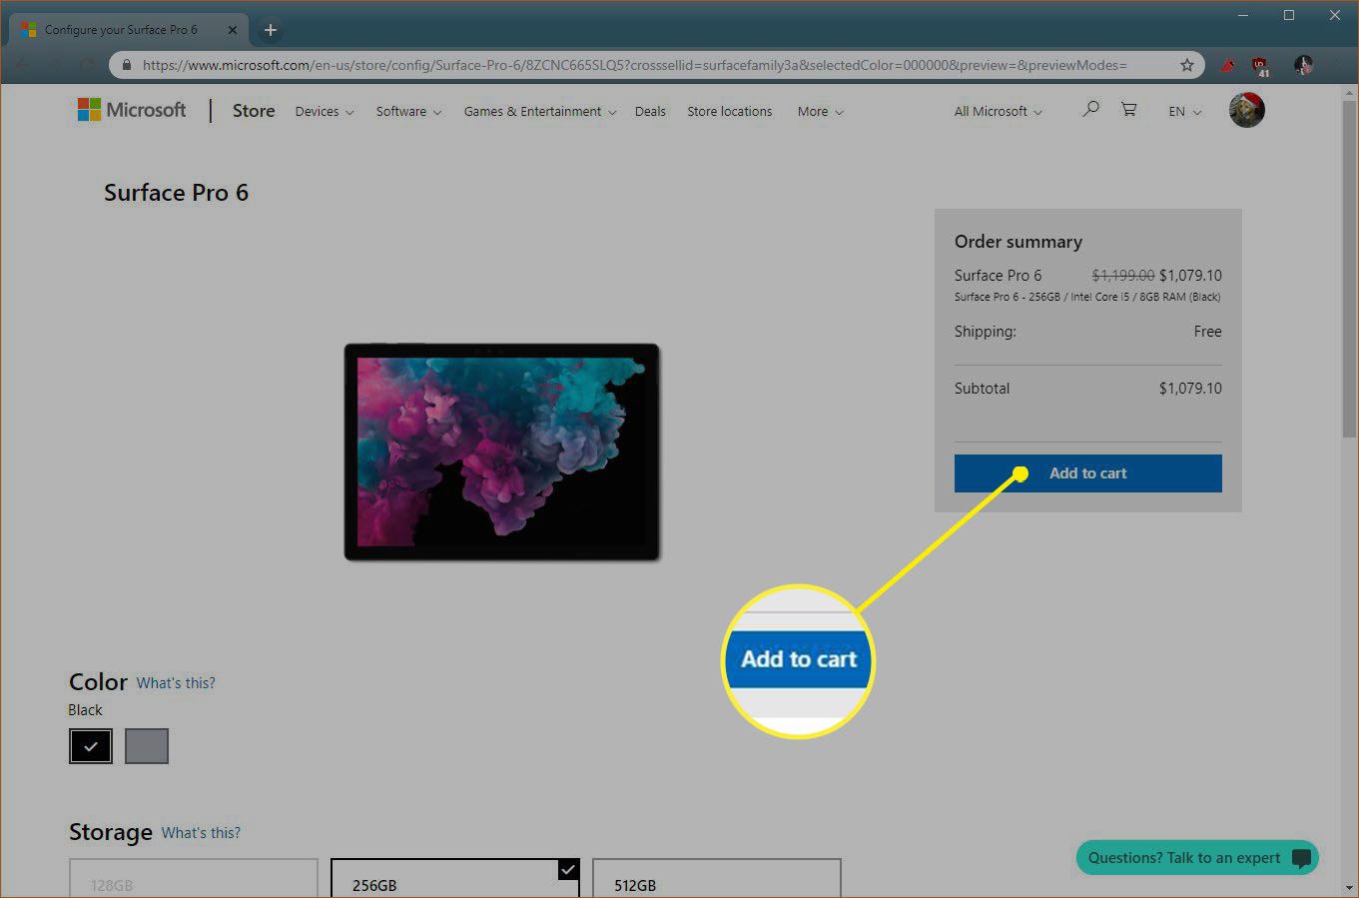Open the extension showing badge 41
Image resolution: width=1359 pixels, height=898 pixels.
[1260, 66]
